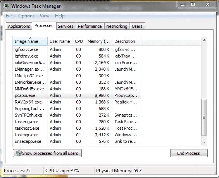Select the taskmgr.exe process

coord(77,135)
